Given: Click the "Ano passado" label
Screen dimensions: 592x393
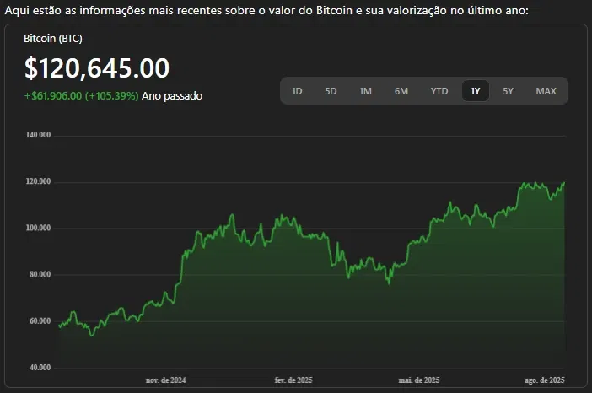Looking at the screenshot, I should (172, 95).
